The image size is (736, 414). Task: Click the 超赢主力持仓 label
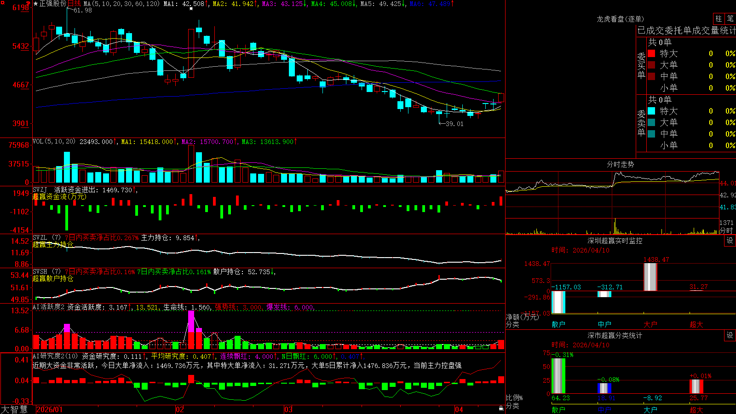pos(53,245)
